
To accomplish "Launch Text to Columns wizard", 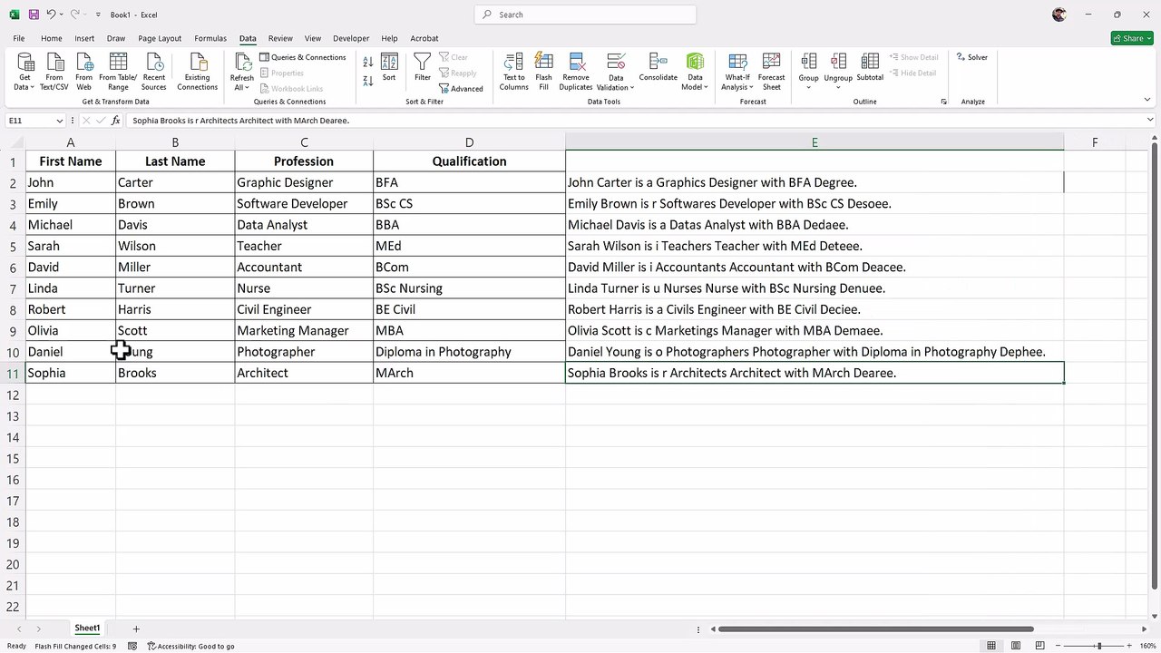I will tap(513, 72).
